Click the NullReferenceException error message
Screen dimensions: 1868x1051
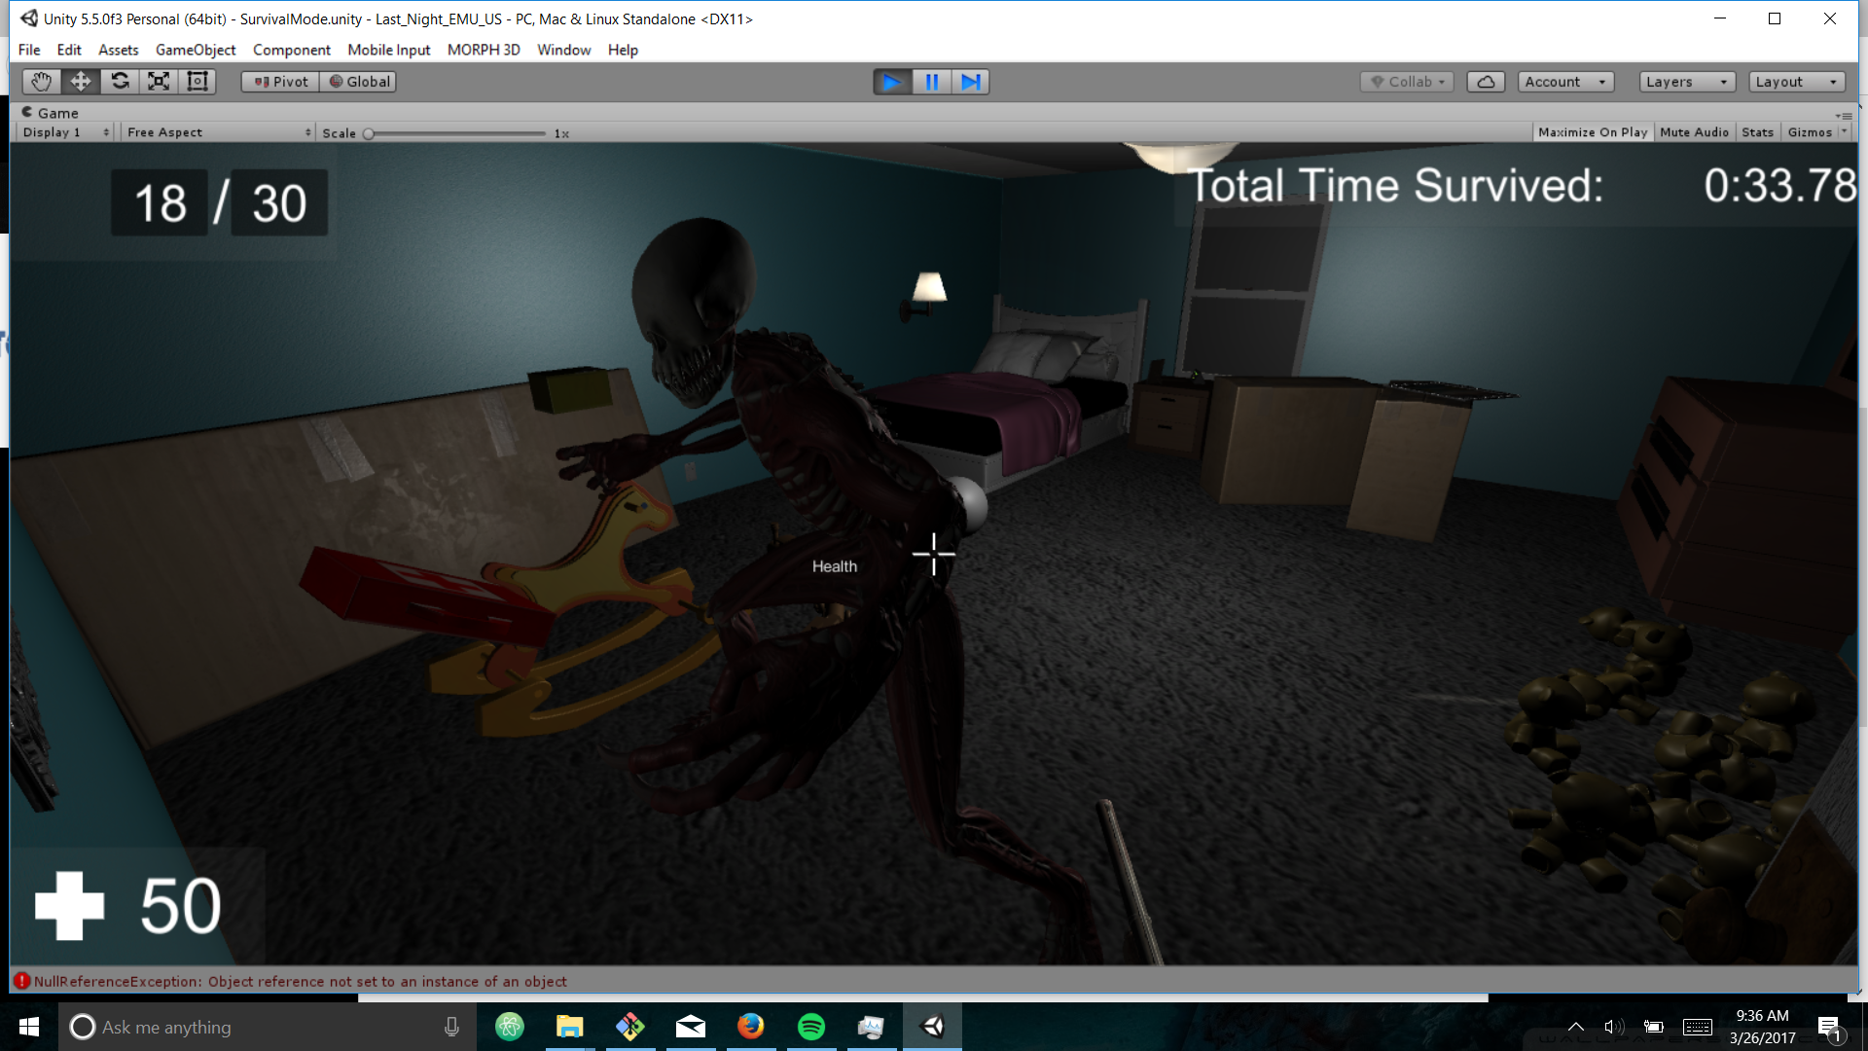pyautogui.click(x=300, y=981)
